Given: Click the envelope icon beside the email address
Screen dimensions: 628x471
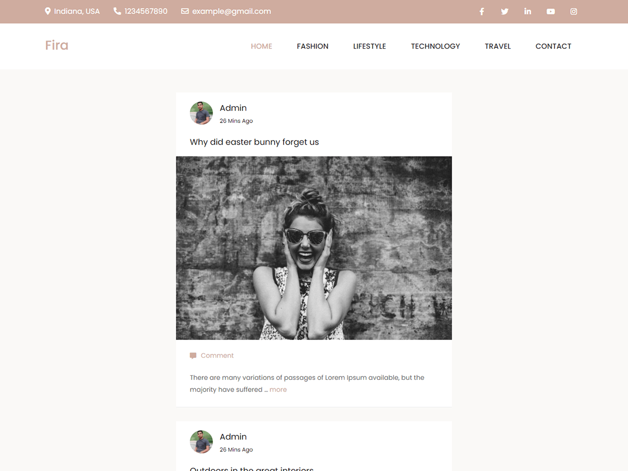Looking at the screenshot, I should point(184,11).
